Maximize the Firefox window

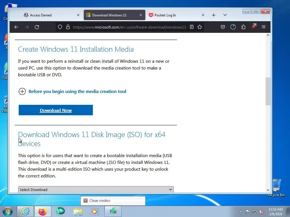point(256,12)
